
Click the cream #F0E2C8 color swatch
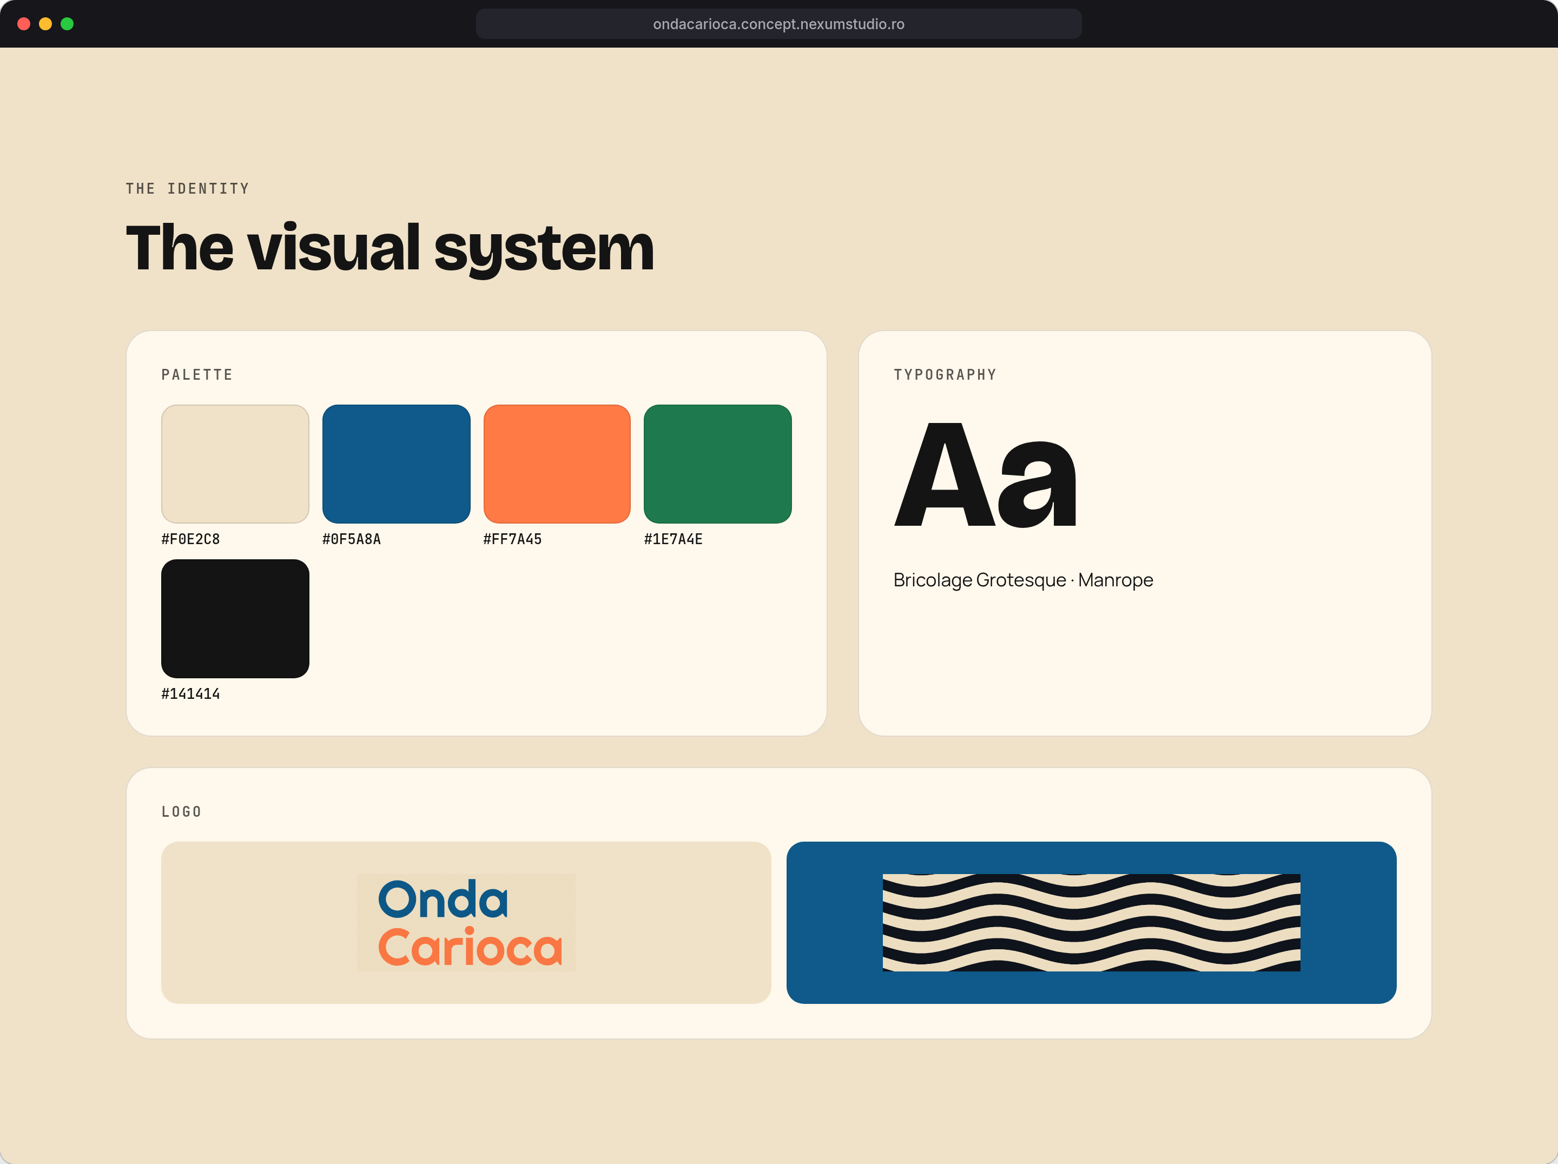[235, 464]
